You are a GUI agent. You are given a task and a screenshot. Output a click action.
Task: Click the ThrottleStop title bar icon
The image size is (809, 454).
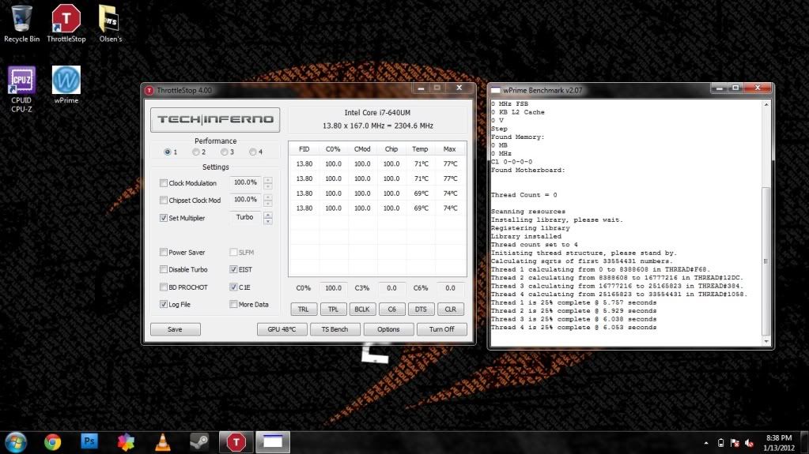pos(149,90)
